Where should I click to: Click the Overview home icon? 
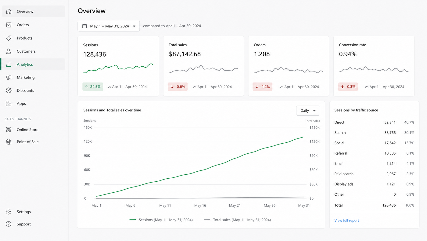click(x=9, y=12)
